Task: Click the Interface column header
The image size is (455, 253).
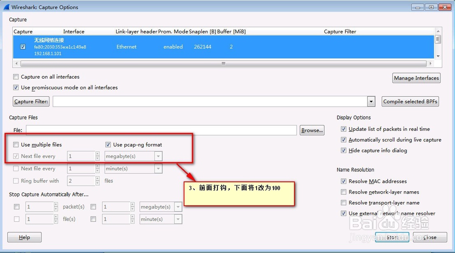Action: click(74, 31)
